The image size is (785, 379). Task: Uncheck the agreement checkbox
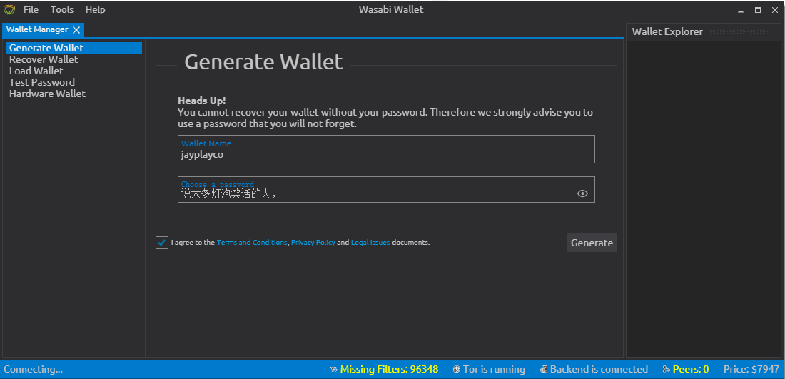tap(162, 243)
